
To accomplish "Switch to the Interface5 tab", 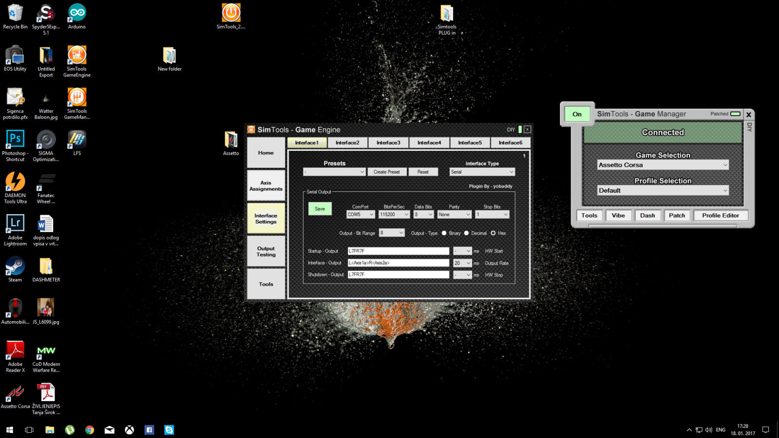I will tap(470, 143).
